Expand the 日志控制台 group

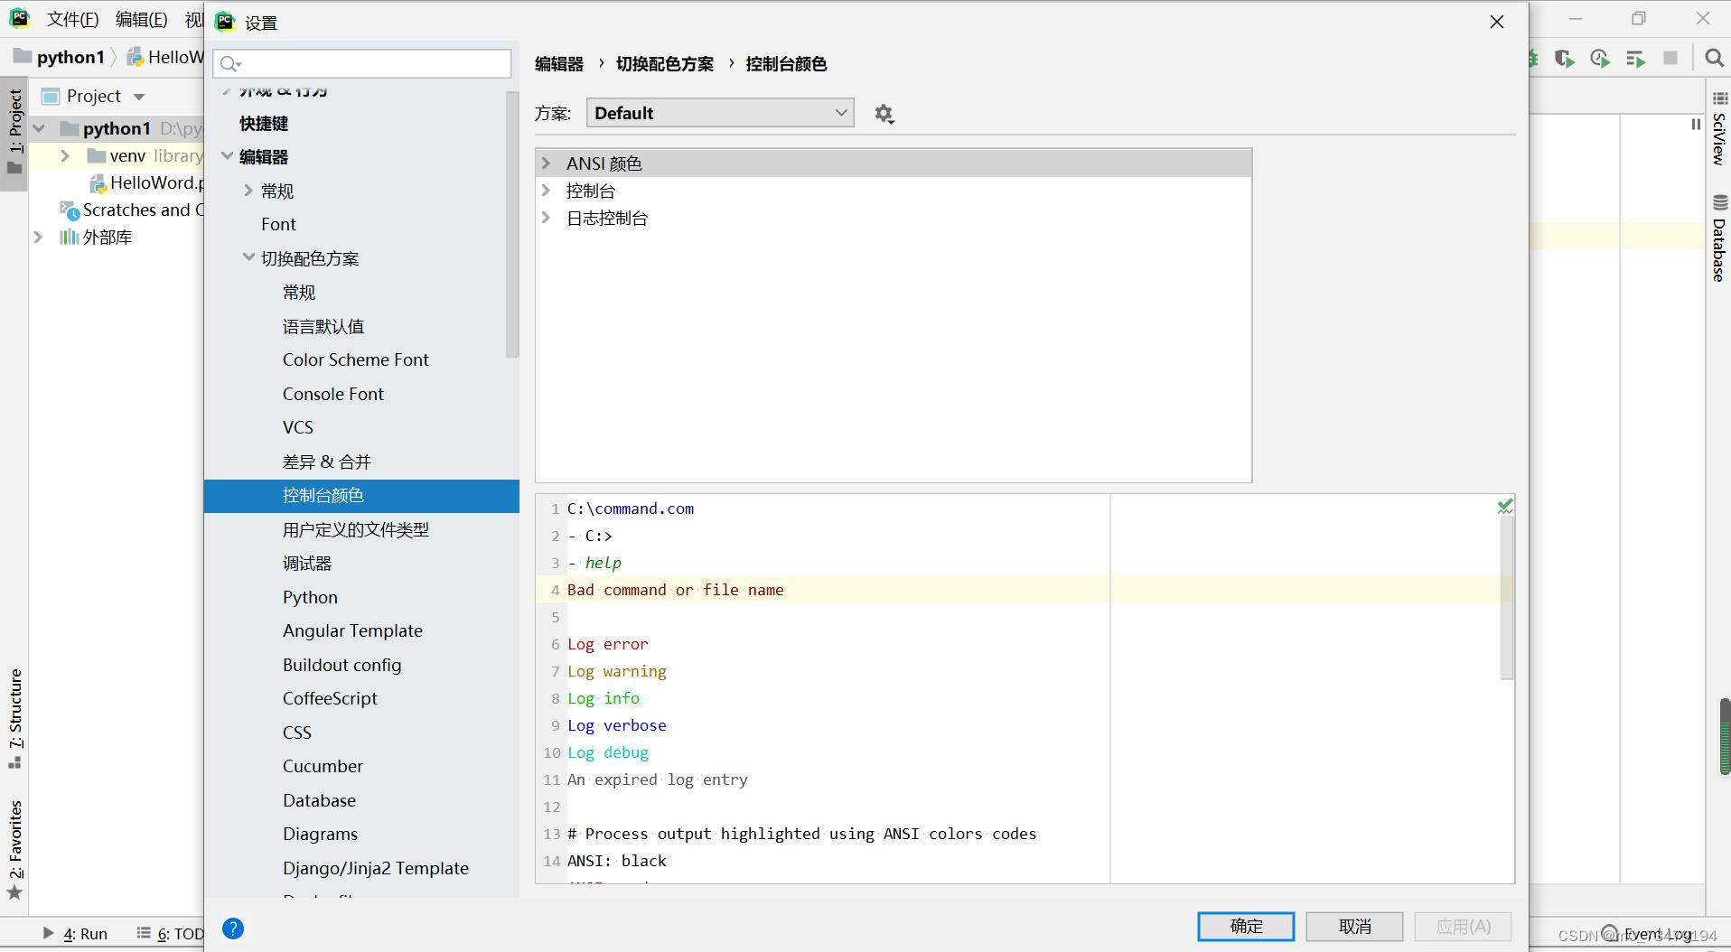(546, 218)
